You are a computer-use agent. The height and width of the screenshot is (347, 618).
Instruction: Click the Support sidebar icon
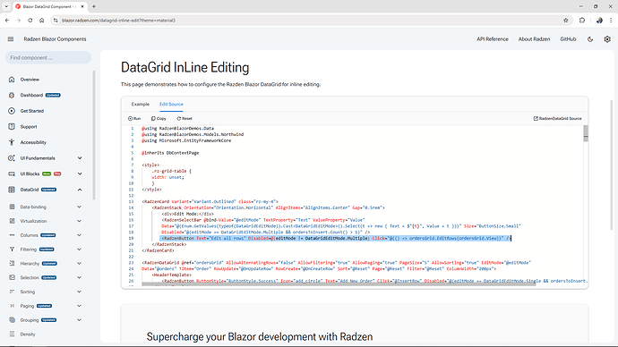12,127
